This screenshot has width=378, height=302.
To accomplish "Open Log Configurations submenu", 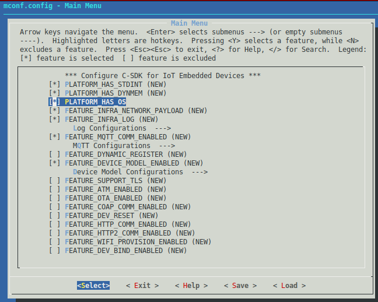I will 122,128.
